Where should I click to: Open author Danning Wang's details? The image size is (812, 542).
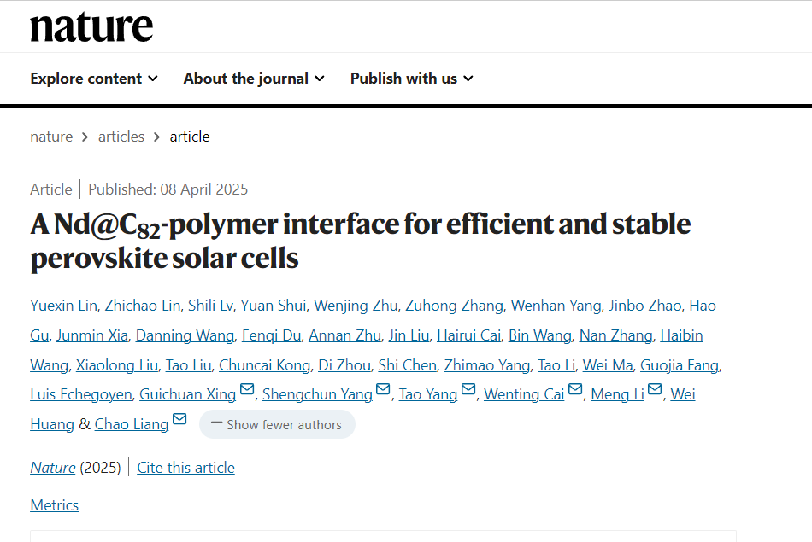(185, 335)
